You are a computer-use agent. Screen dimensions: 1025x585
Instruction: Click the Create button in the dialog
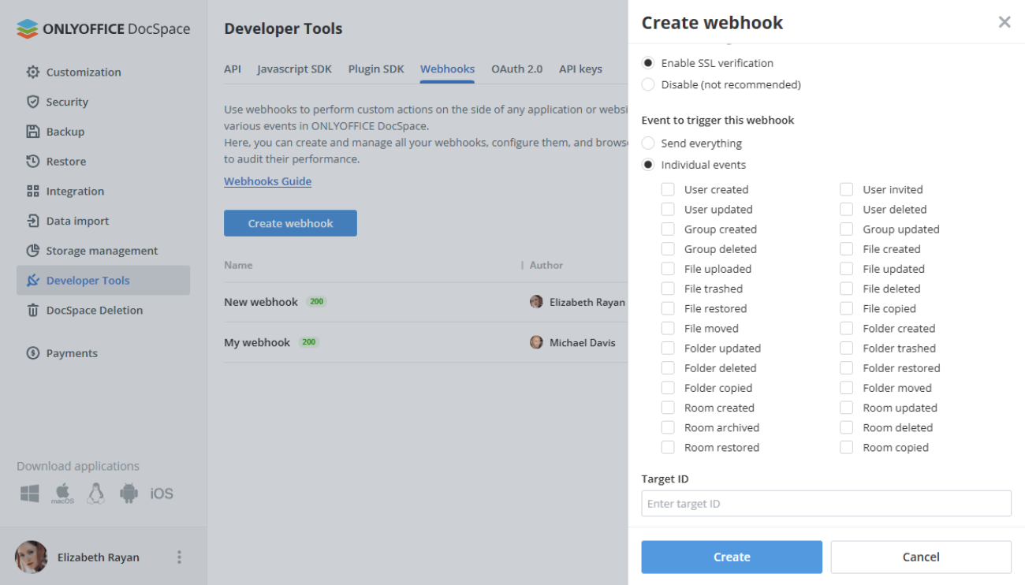(x=732, y=557)
